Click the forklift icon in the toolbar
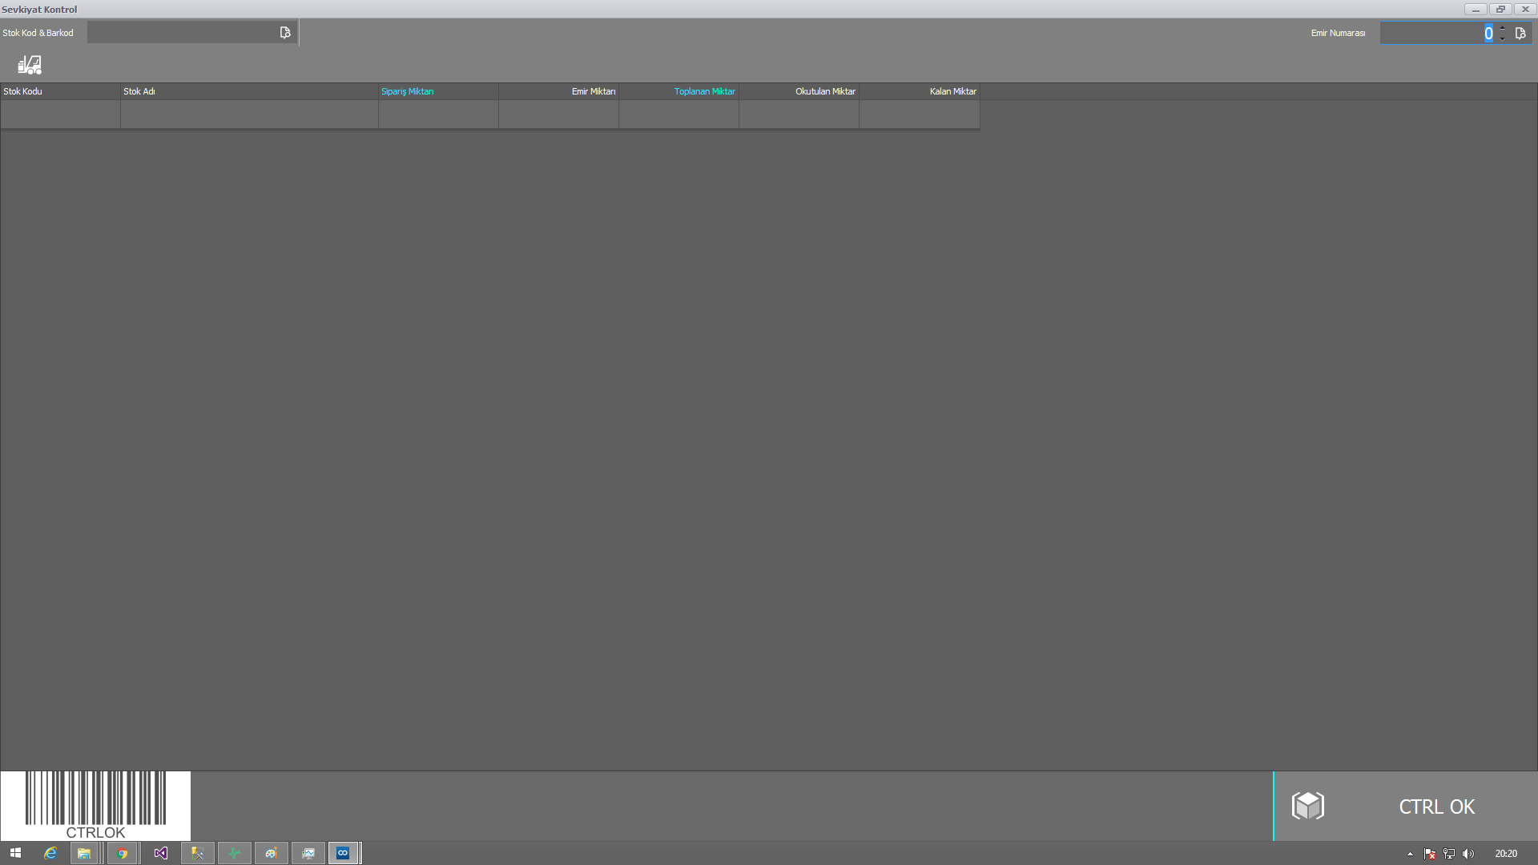Image resolution: width=1538 pixels, height=865 pixels. click(x=30, y=65)
